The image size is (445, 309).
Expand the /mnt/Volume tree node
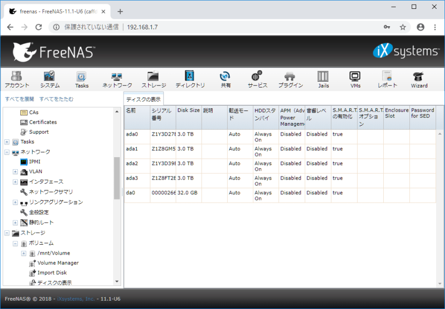tap(24, 253)
